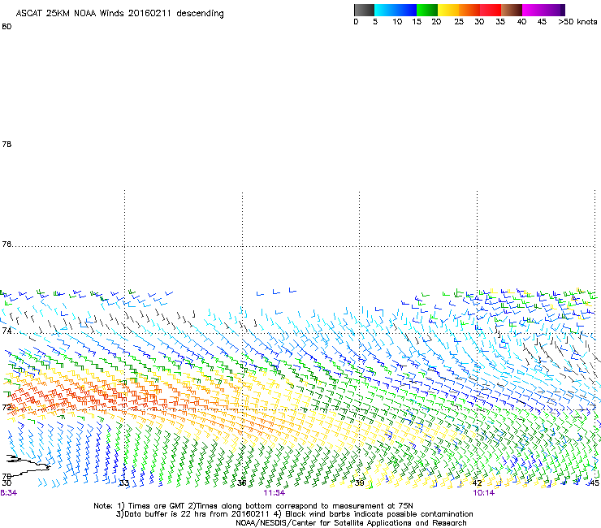The height and width of the screenshot is (528, 601).
Task: Click the "15" label under the color scale
Action: 417,22
